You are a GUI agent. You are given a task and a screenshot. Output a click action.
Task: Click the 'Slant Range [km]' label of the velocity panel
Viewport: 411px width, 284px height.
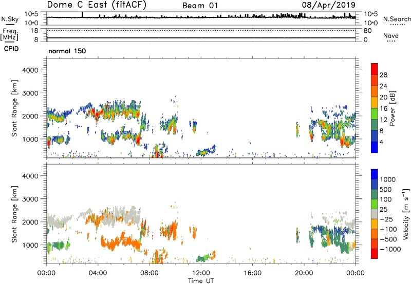coord(14,214)
